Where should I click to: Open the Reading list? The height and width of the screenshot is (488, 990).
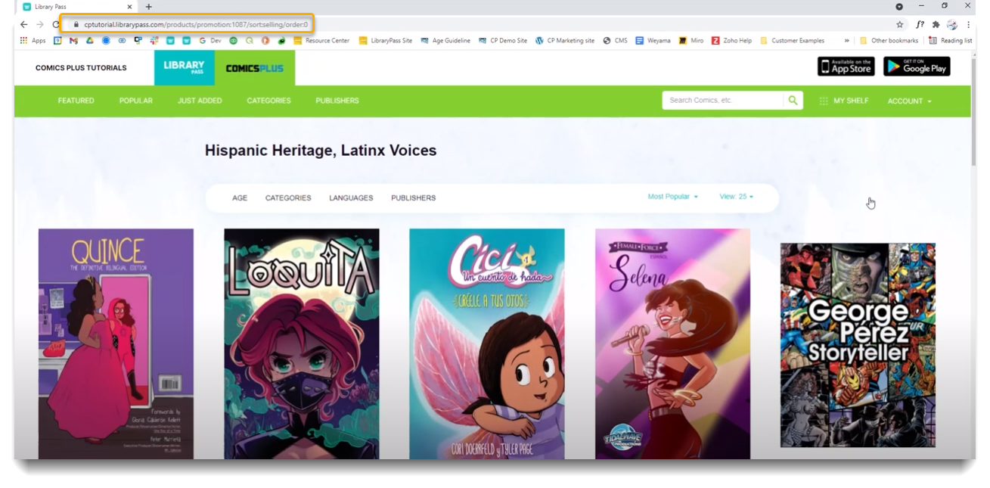[950, 41]
